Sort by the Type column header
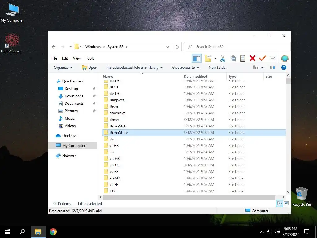 click(245, 77)
